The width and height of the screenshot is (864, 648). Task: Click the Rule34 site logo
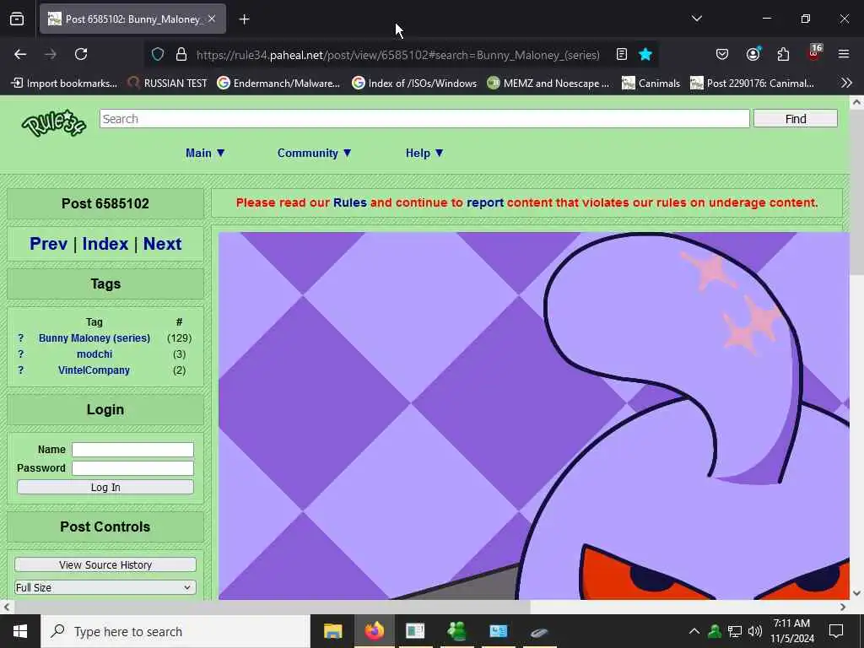pyautogui.click(x=53, y=122)
